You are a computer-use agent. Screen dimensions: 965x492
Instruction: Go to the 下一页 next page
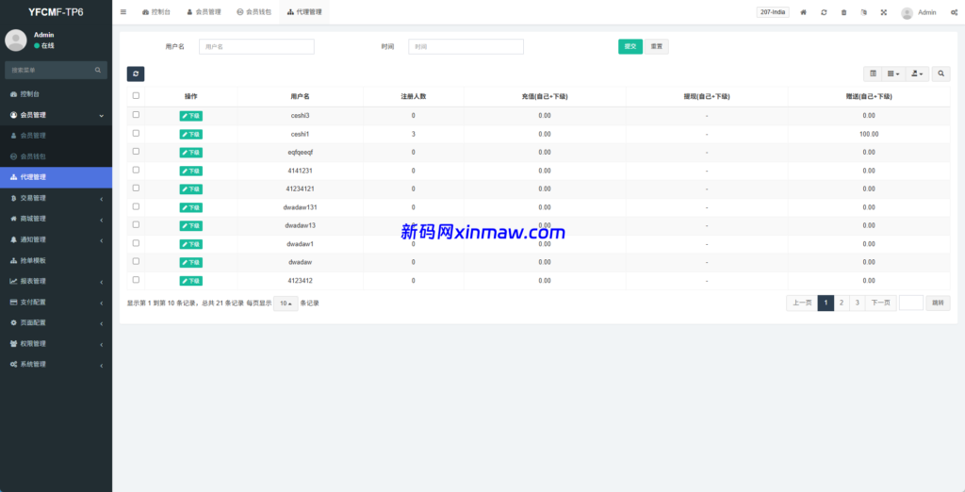(x=881, y=303)
